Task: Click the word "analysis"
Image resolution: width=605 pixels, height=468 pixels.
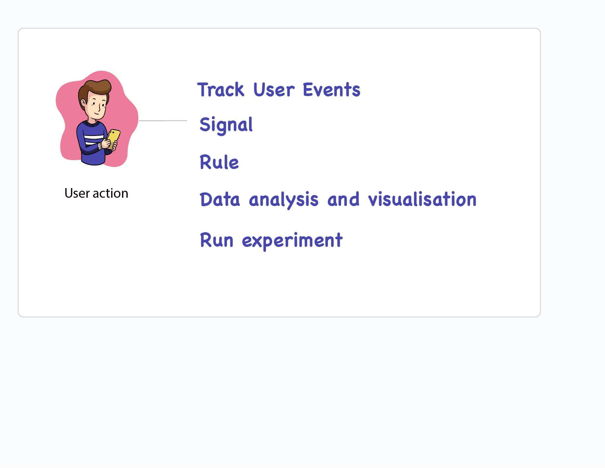Action: point(283,200)
